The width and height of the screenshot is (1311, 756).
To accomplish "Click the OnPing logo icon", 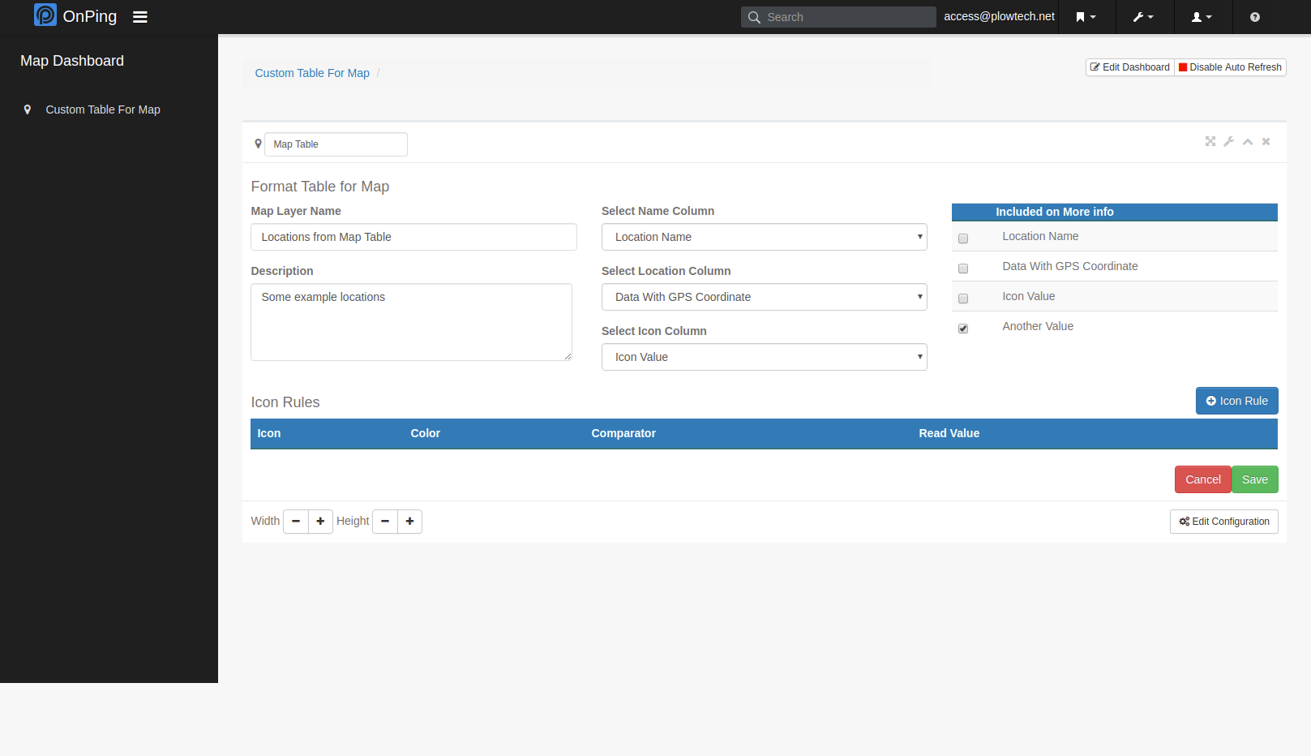I will 45,15.
